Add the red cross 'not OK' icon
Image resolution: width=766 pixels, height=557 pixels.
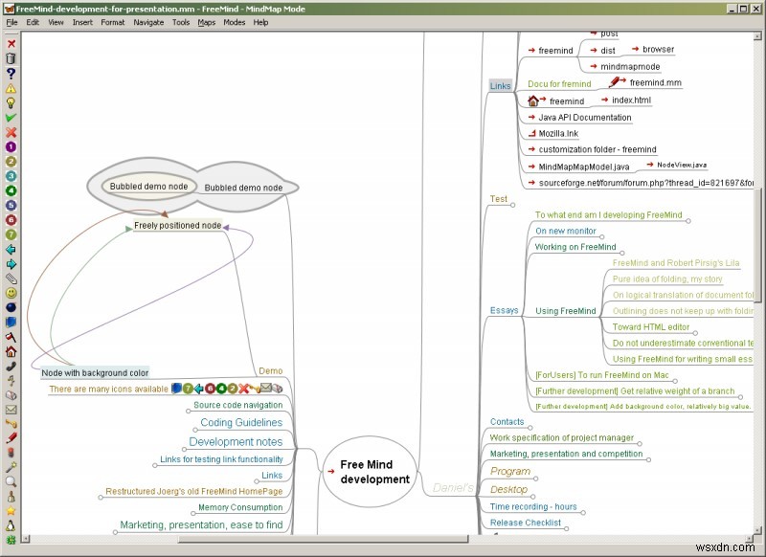coord(10,132)
